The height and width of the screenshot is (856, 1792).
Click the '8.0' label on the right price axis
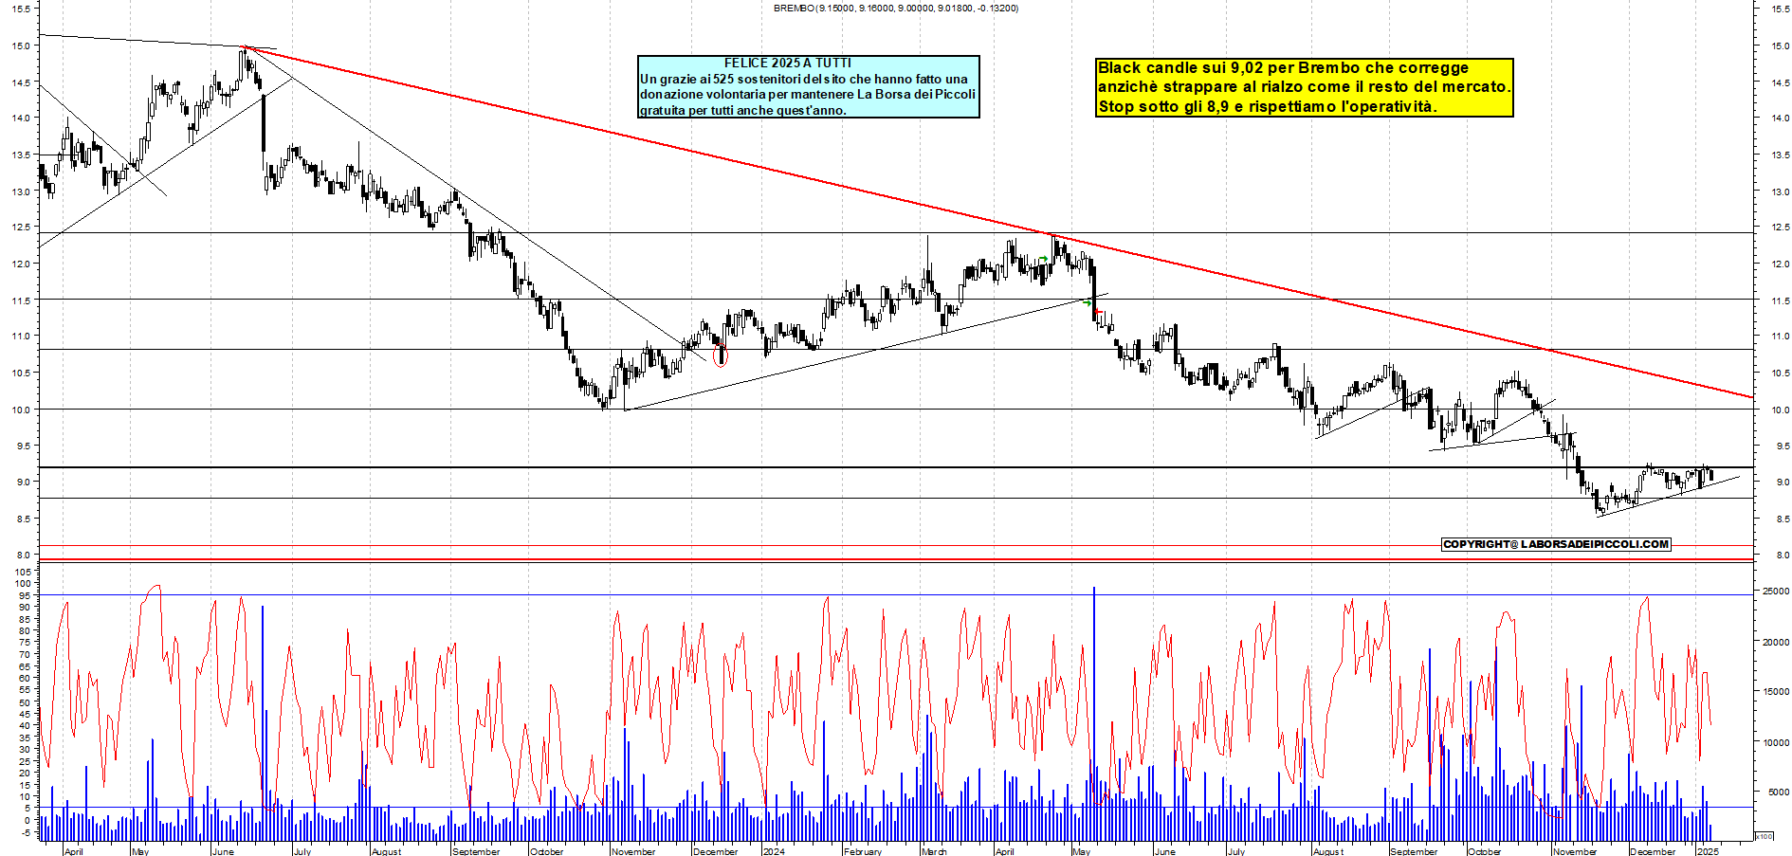tap(1782, 555)
